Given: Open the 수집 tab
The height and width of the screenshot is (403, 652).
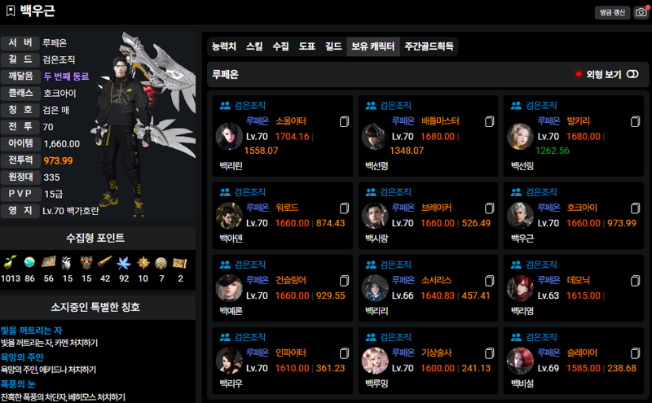Looking at the screenshot, I should click(x=280, y=46).
